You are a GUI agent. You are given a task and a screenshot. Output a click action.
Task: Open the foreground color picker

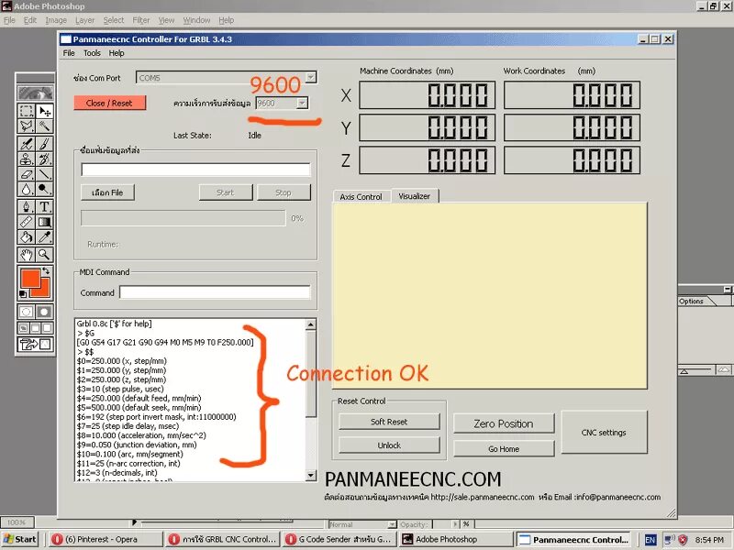29,278
